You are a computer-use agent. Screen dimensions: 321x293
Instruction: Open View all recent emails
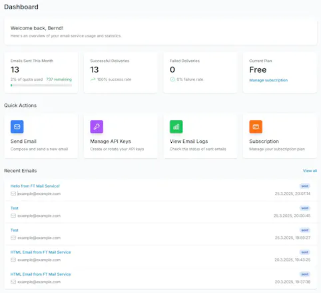310,171
